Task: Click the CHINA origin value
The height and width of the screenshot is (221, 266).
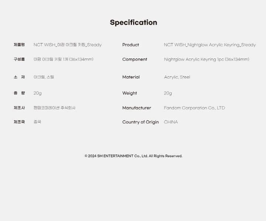Action: [171, 122]
